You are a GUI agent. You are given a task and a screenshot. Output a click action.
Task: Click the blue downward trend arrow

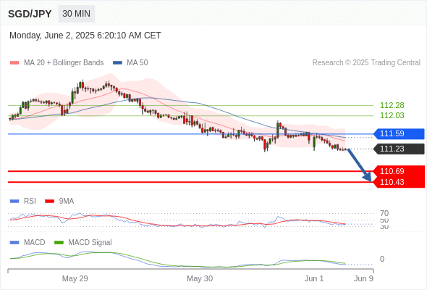coord(360,165)
